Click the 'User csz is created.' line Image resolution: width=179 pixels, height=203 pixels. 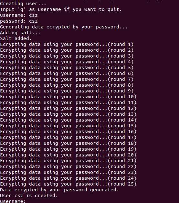(29, 196)
